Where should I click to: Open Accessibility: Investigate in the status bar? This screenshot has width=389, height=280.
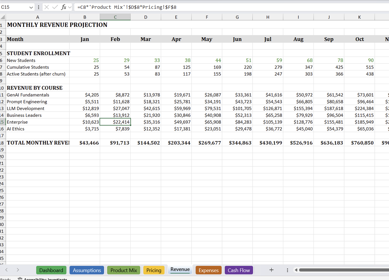(42, 279)
